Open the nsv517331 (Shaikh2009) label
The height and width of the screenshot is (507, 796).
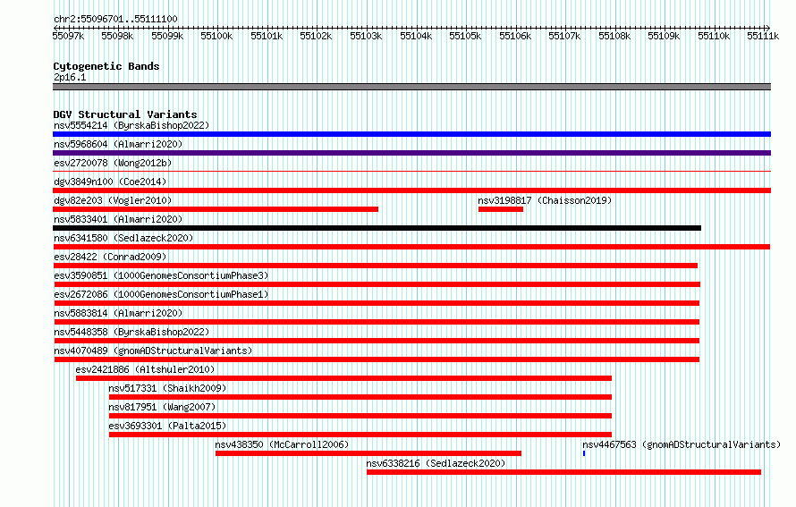(167, 388)
